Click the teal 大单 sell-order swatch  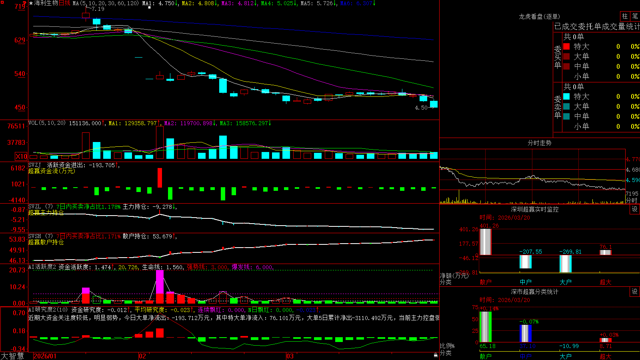pos(566,106)
